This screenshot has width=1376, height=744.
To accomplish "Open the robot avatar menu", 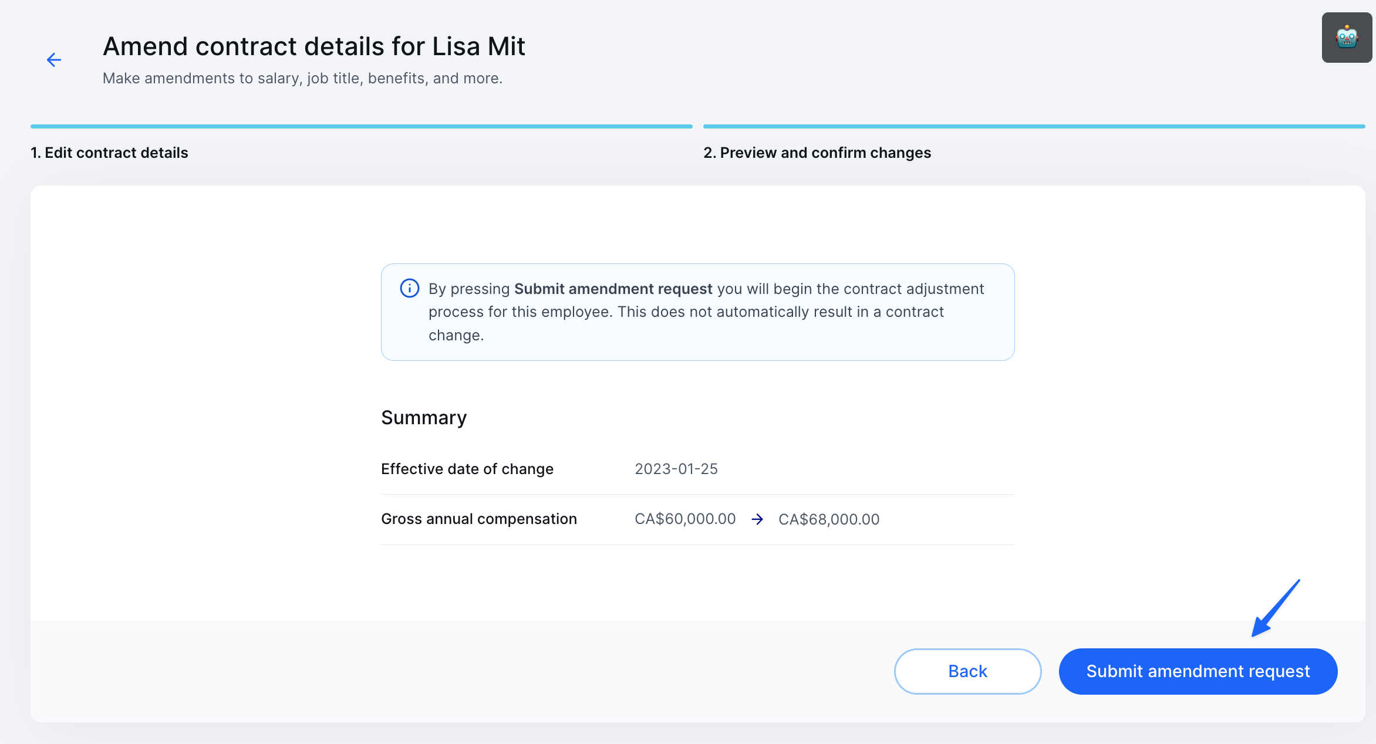I will [x=1346, y=38].
